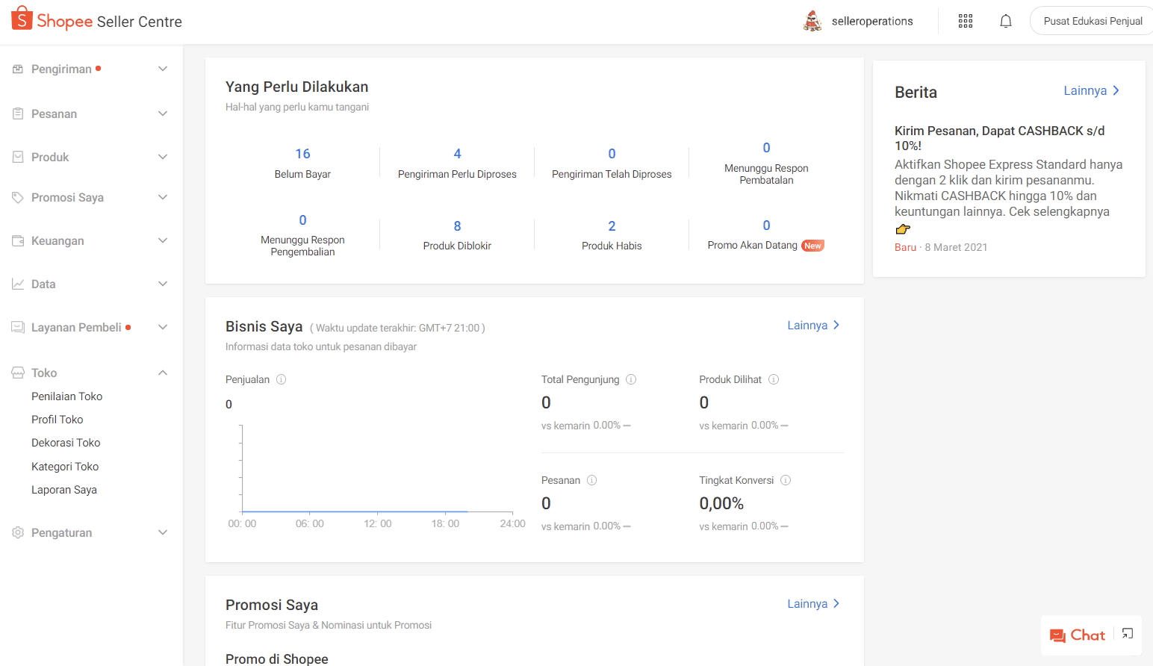Expand the Keuangan menu chevron

click(163, 240)
